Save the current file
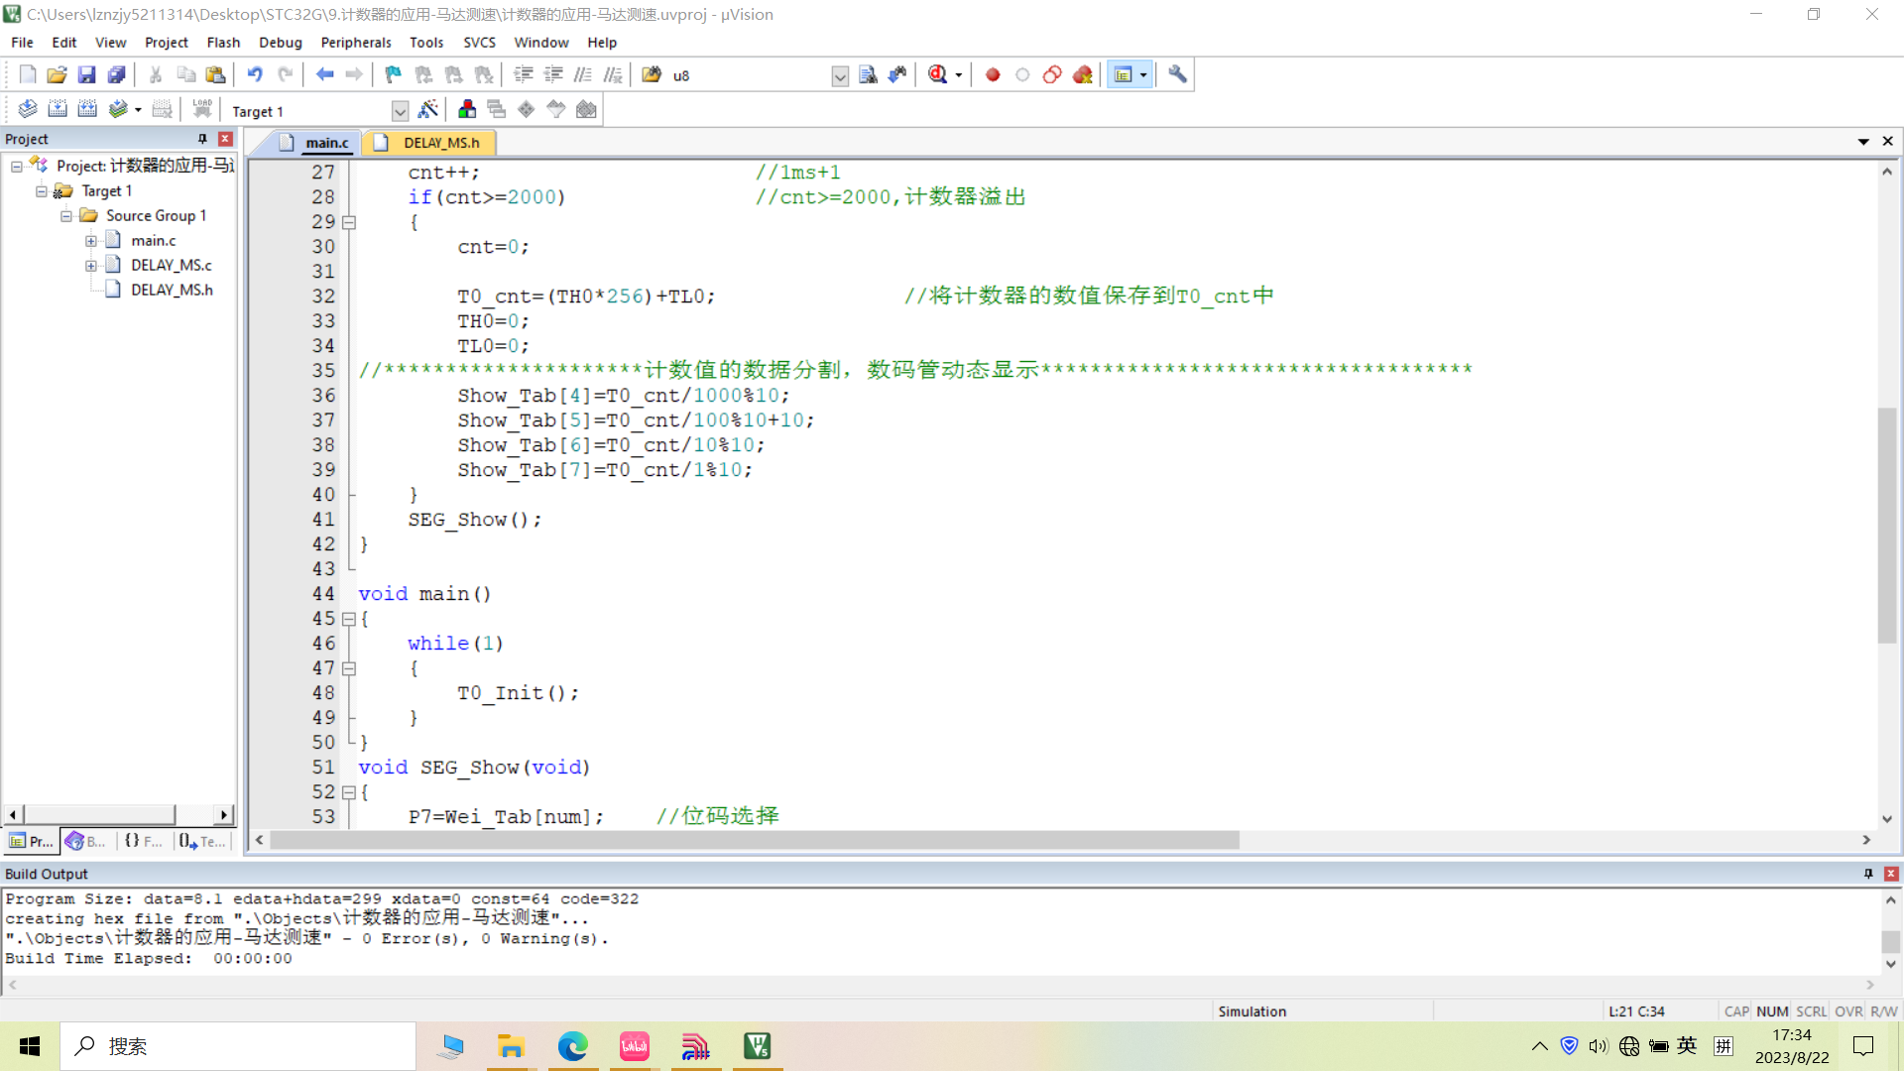1904x1071 pixels. [x=87, y=74]
